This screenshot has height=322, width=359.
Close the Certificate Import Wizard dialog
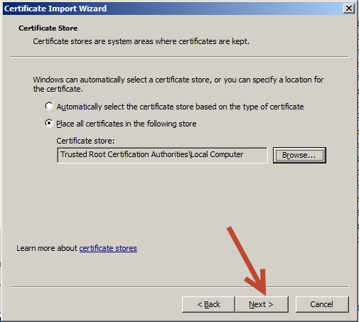[x=349, y=9]
